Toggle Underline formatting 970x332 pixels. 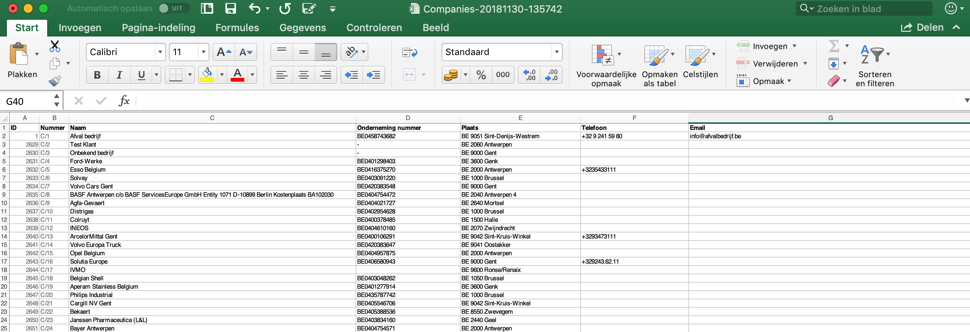142,75
